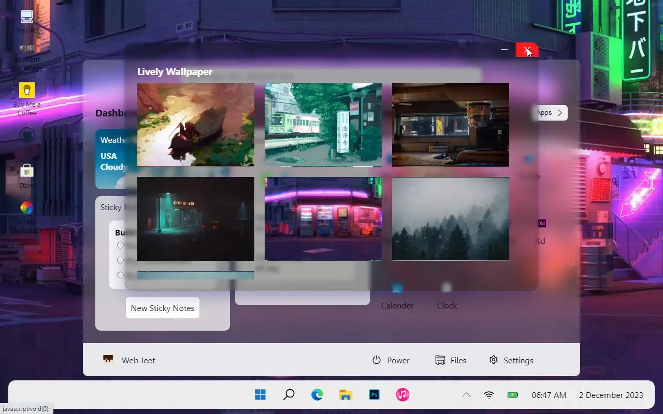Open the Calender app in Start menu

click(x=397, y=296)
